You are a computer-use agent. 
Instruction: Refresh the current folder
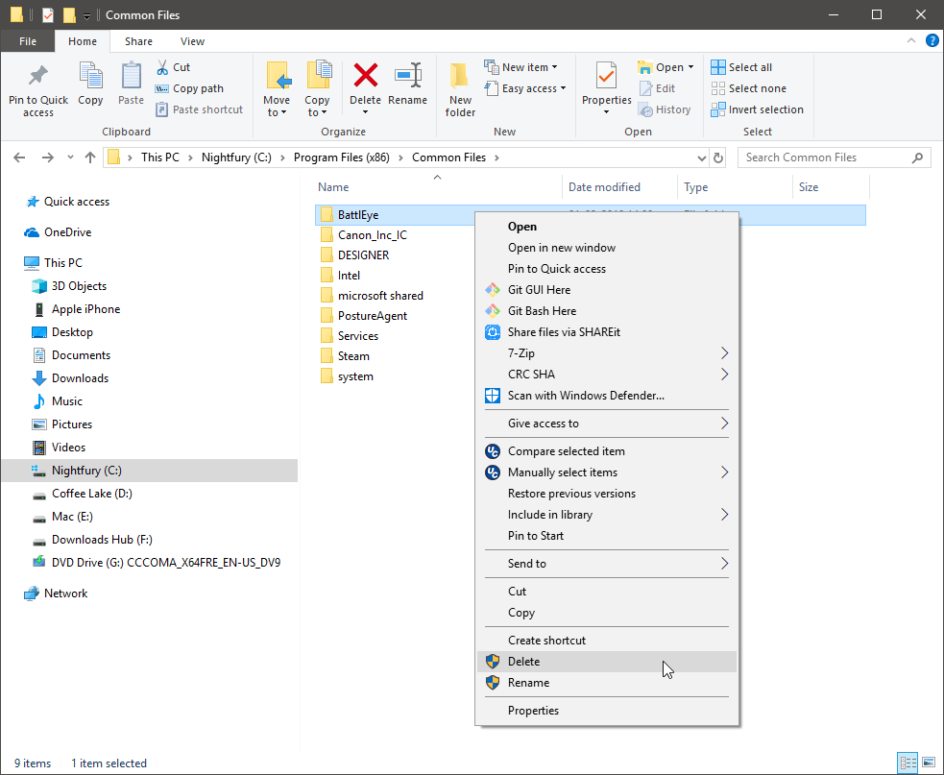[718, 157]
